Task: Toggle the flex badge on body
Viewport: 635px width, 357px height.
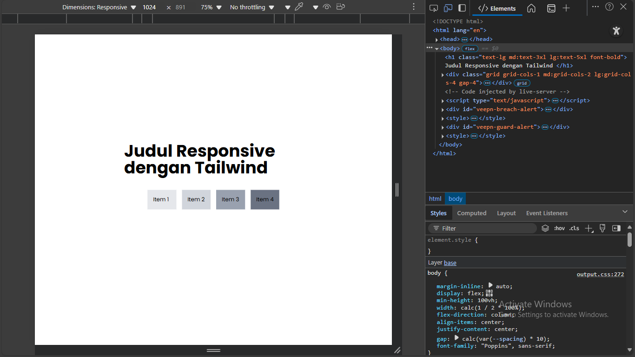Action: click(470, 48)
